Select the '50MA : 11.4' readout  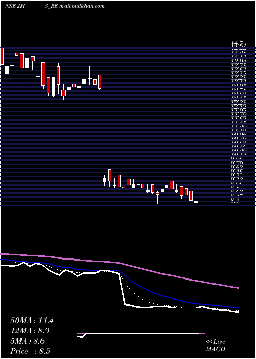click(32, 321)
